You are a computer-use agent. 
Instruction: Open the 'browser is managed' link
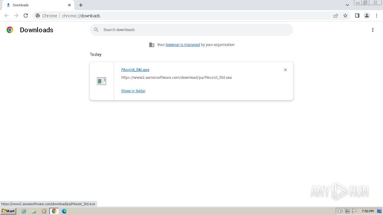(183, 45)
